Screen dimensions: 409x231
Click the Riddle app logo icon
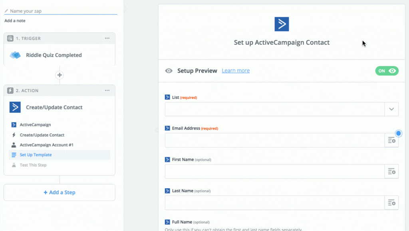pos(15,55)
